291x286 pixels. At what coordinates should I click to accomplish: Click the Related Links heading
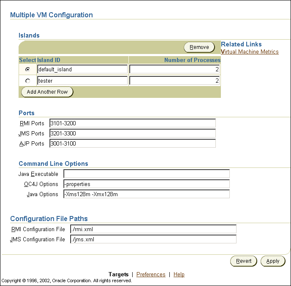coord(241,44)
